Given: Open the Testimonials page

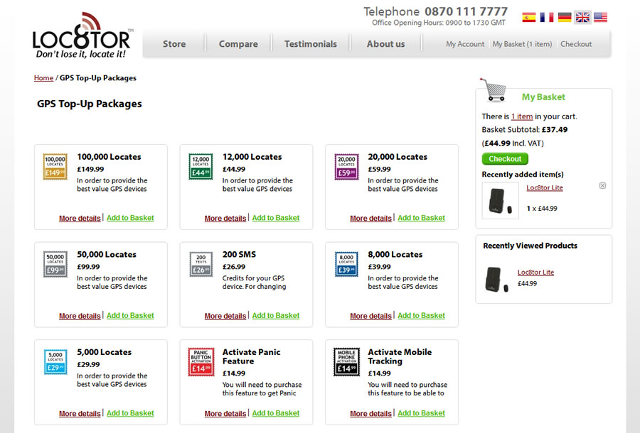Looking at the screenshot, I should coord(311,44).
